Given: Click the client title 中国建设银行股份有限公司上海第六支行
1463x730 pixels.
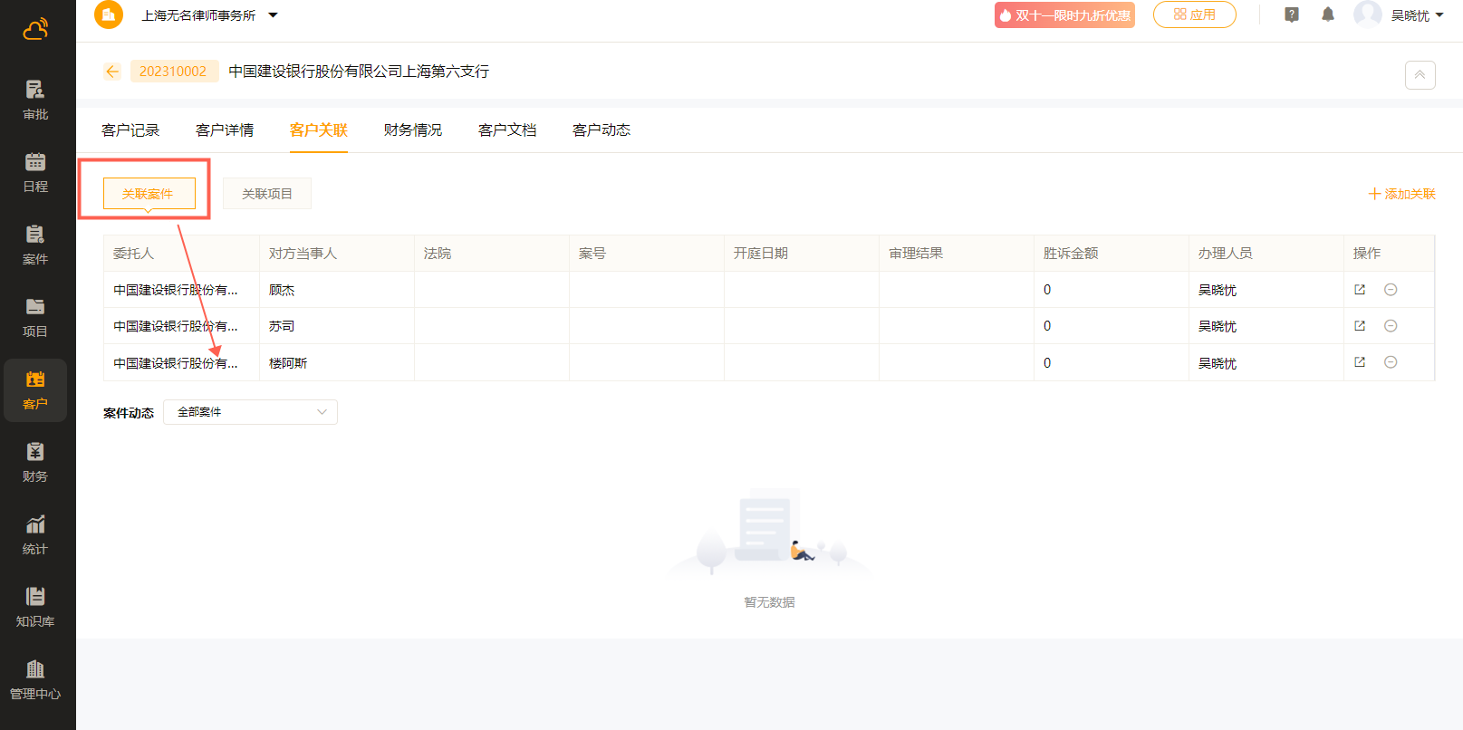Looking at the screenshot, I should click(x=359, y=72).
